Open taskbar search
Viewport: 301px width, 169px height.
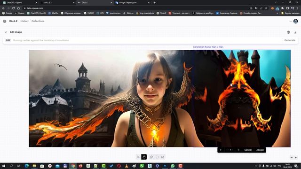(11, 166)
